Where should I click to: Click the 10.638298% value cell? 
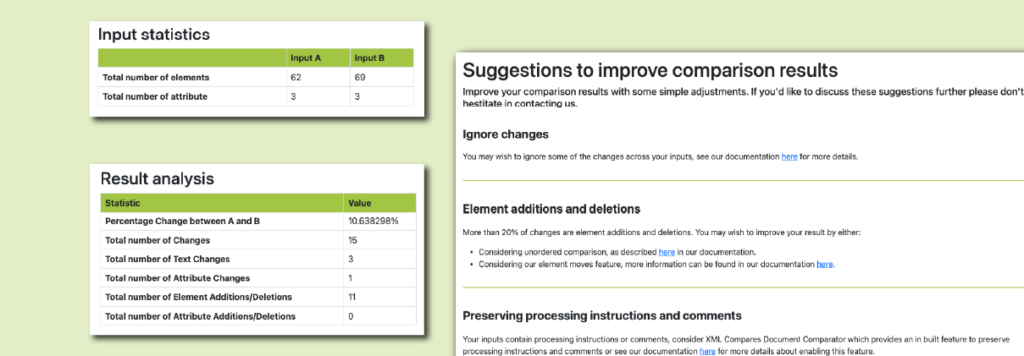pos(373,222)
